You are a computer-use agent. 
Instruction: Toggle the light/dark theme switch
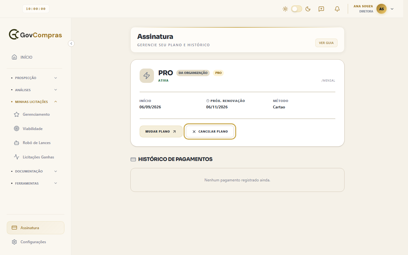click(296, 9)
